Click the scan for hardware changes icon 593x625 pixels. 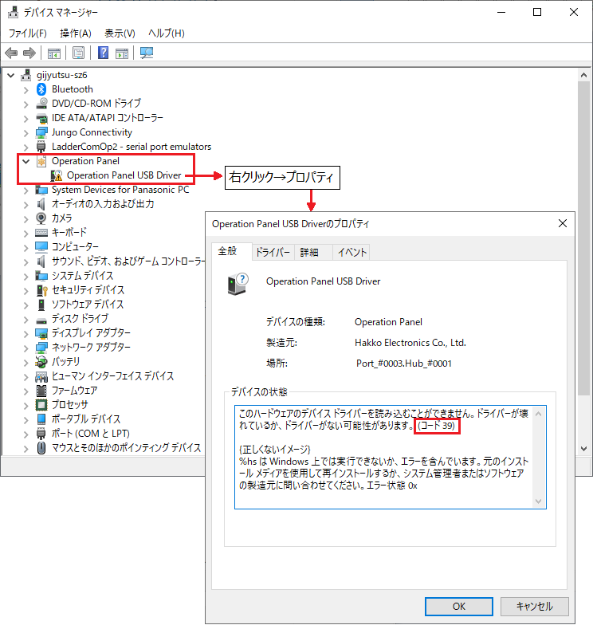146,53
